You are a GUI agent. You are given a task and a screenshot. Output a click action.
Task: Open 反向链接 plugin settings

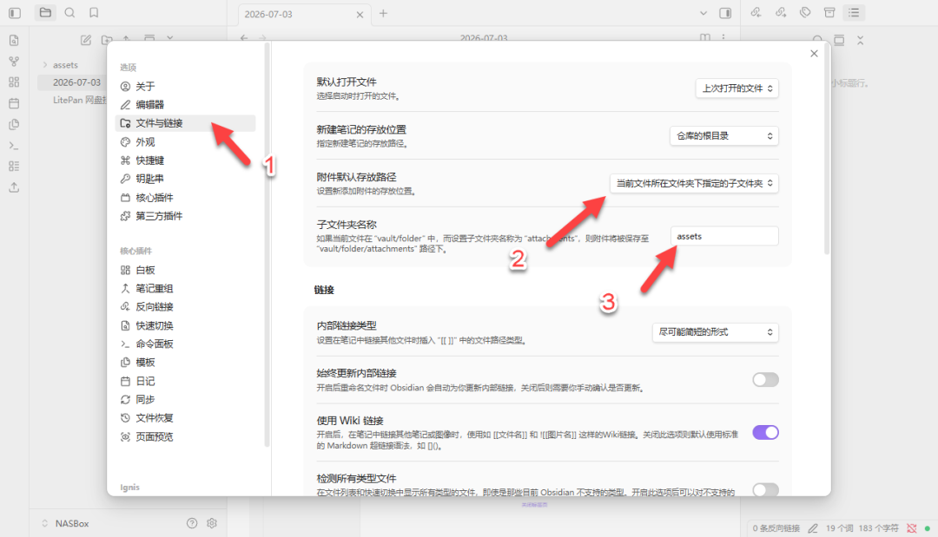(186, 306)
